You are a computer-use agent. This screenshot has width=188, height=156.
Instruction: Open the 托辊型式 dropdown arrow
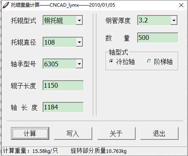(x=79, y=21)
